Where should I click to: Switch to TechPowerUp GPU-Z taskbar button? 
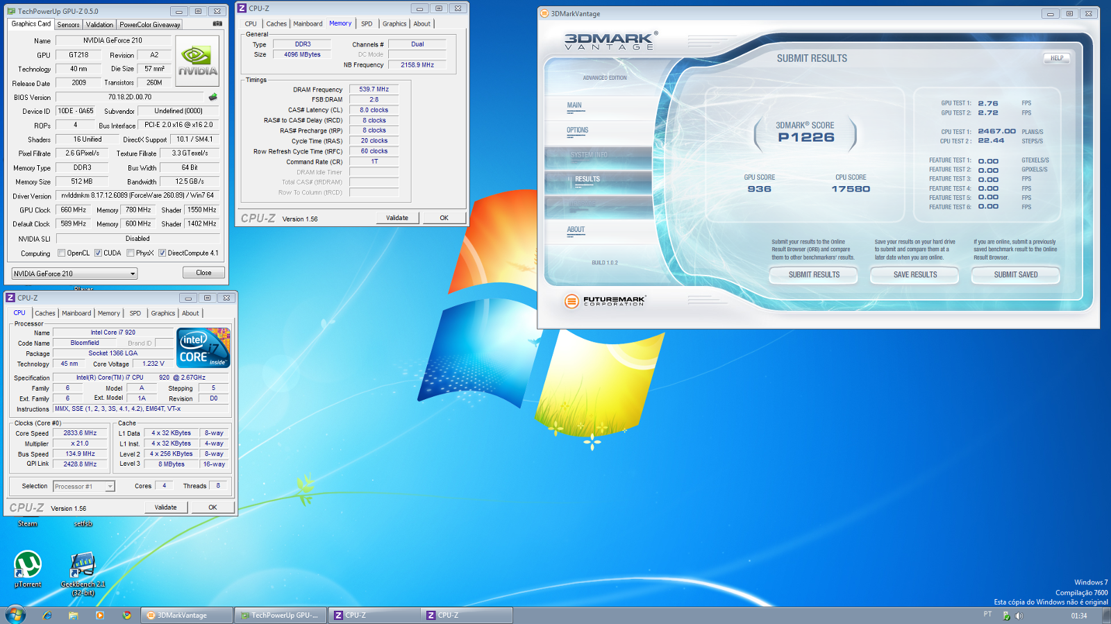click(x=281, y=615)
